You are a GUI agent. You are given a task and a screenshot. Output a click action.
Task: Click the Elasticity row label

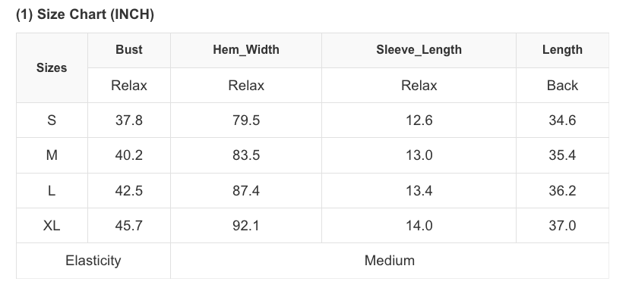[x=93, y=261]
